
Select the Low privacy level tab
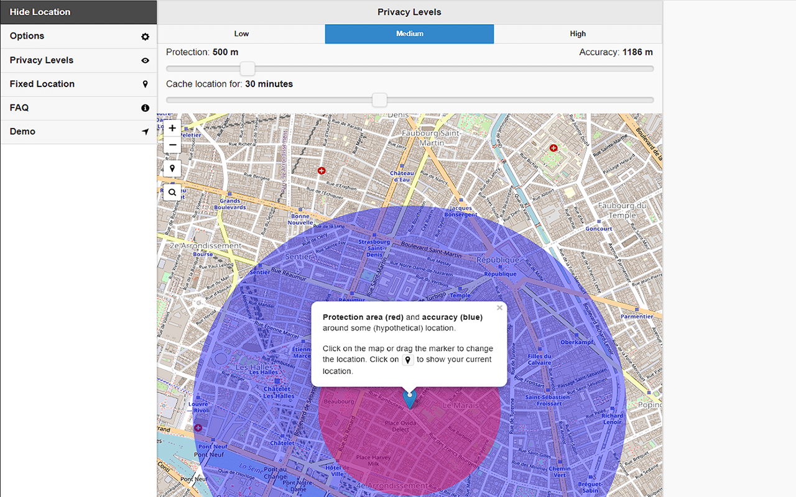point(241,34)
